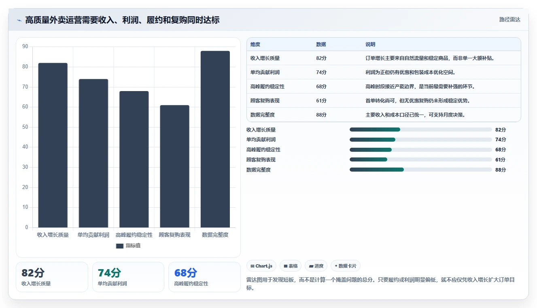The image size is (537, 308).
Task: Click the 数据卡片 tag pill
Action: [x=346, y=266]
